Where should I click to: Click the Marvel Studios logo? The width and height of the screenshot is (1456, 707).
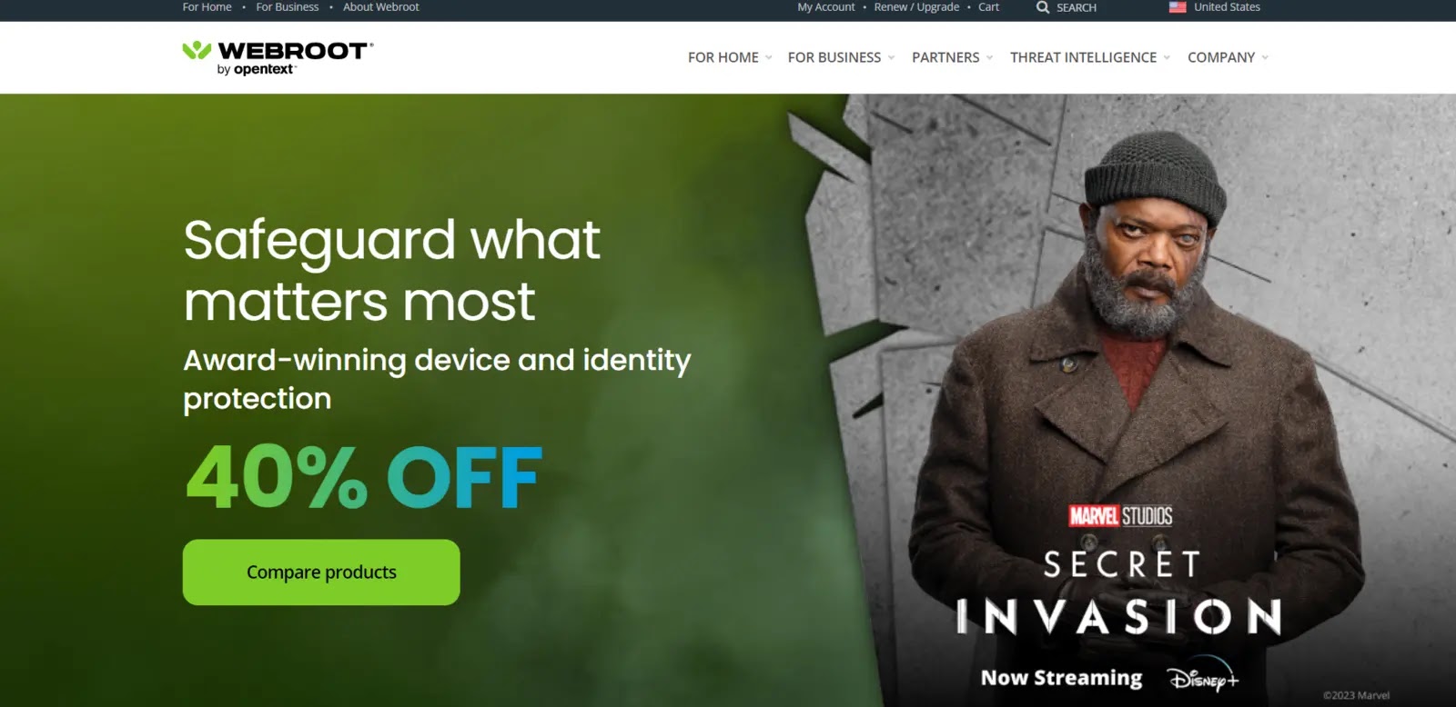tap(1120, 516)
